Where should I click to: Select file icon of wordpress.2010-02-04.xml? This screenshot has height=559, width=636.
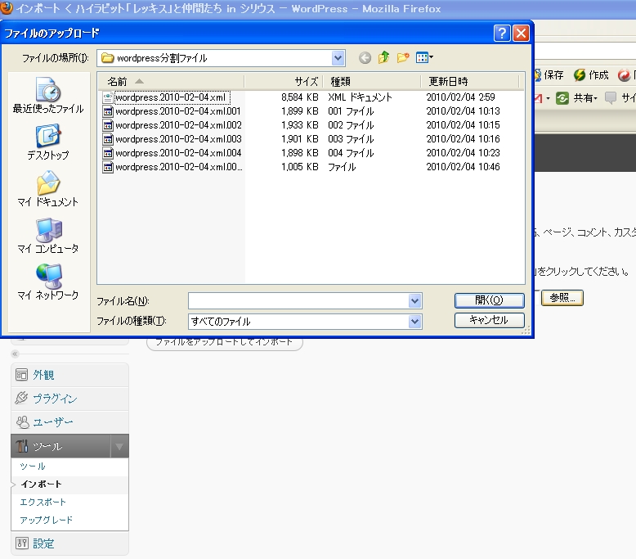point(107,97)
